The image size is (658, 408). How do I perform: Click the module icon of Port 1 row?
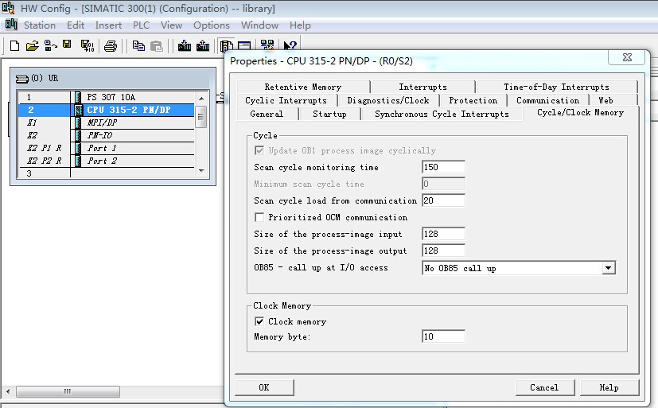click(x=78, y=148)
